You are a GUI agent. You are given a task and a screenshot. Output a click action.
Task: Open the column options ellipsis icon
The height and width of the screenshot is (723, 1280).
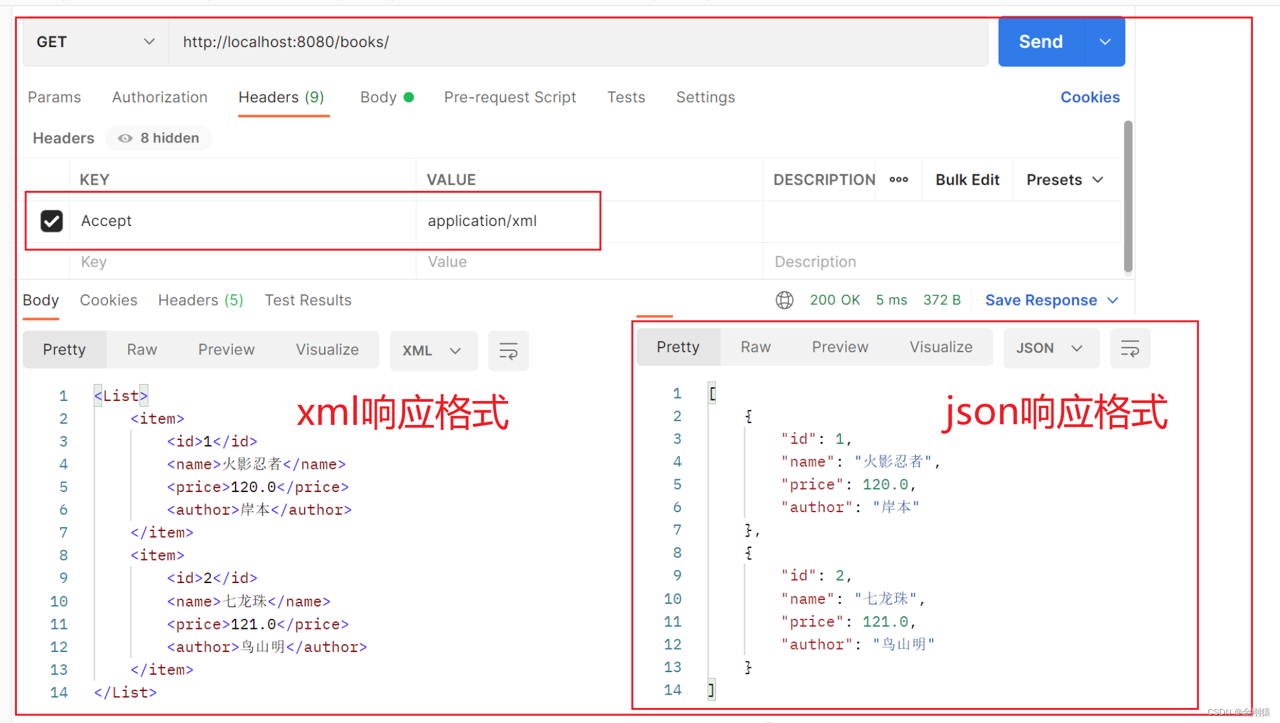899,179
